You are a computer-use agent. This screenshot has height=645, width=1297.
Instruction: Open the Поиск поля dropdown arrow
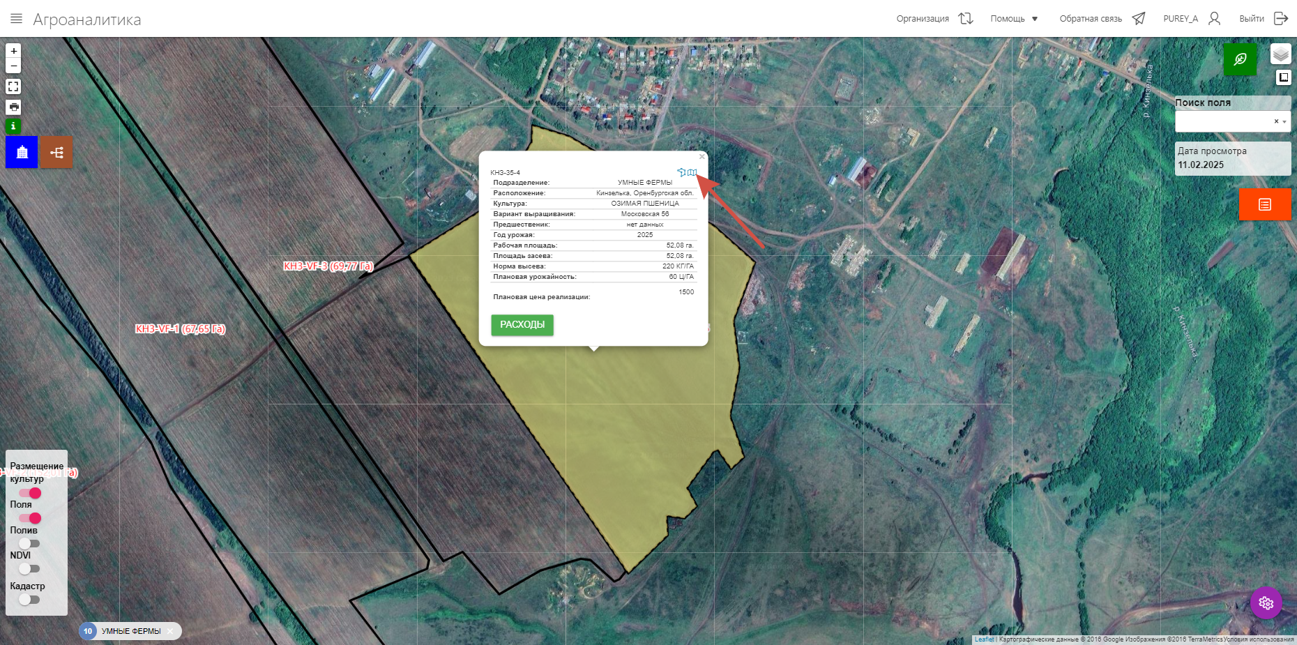coord(1284,122)
